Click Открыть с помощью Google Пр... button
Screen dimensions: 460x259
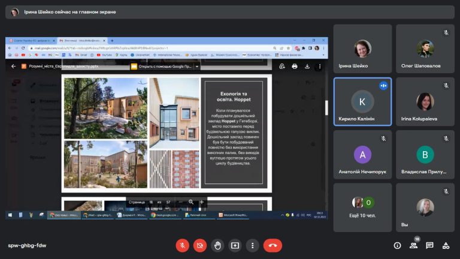[x=162, y=67]
